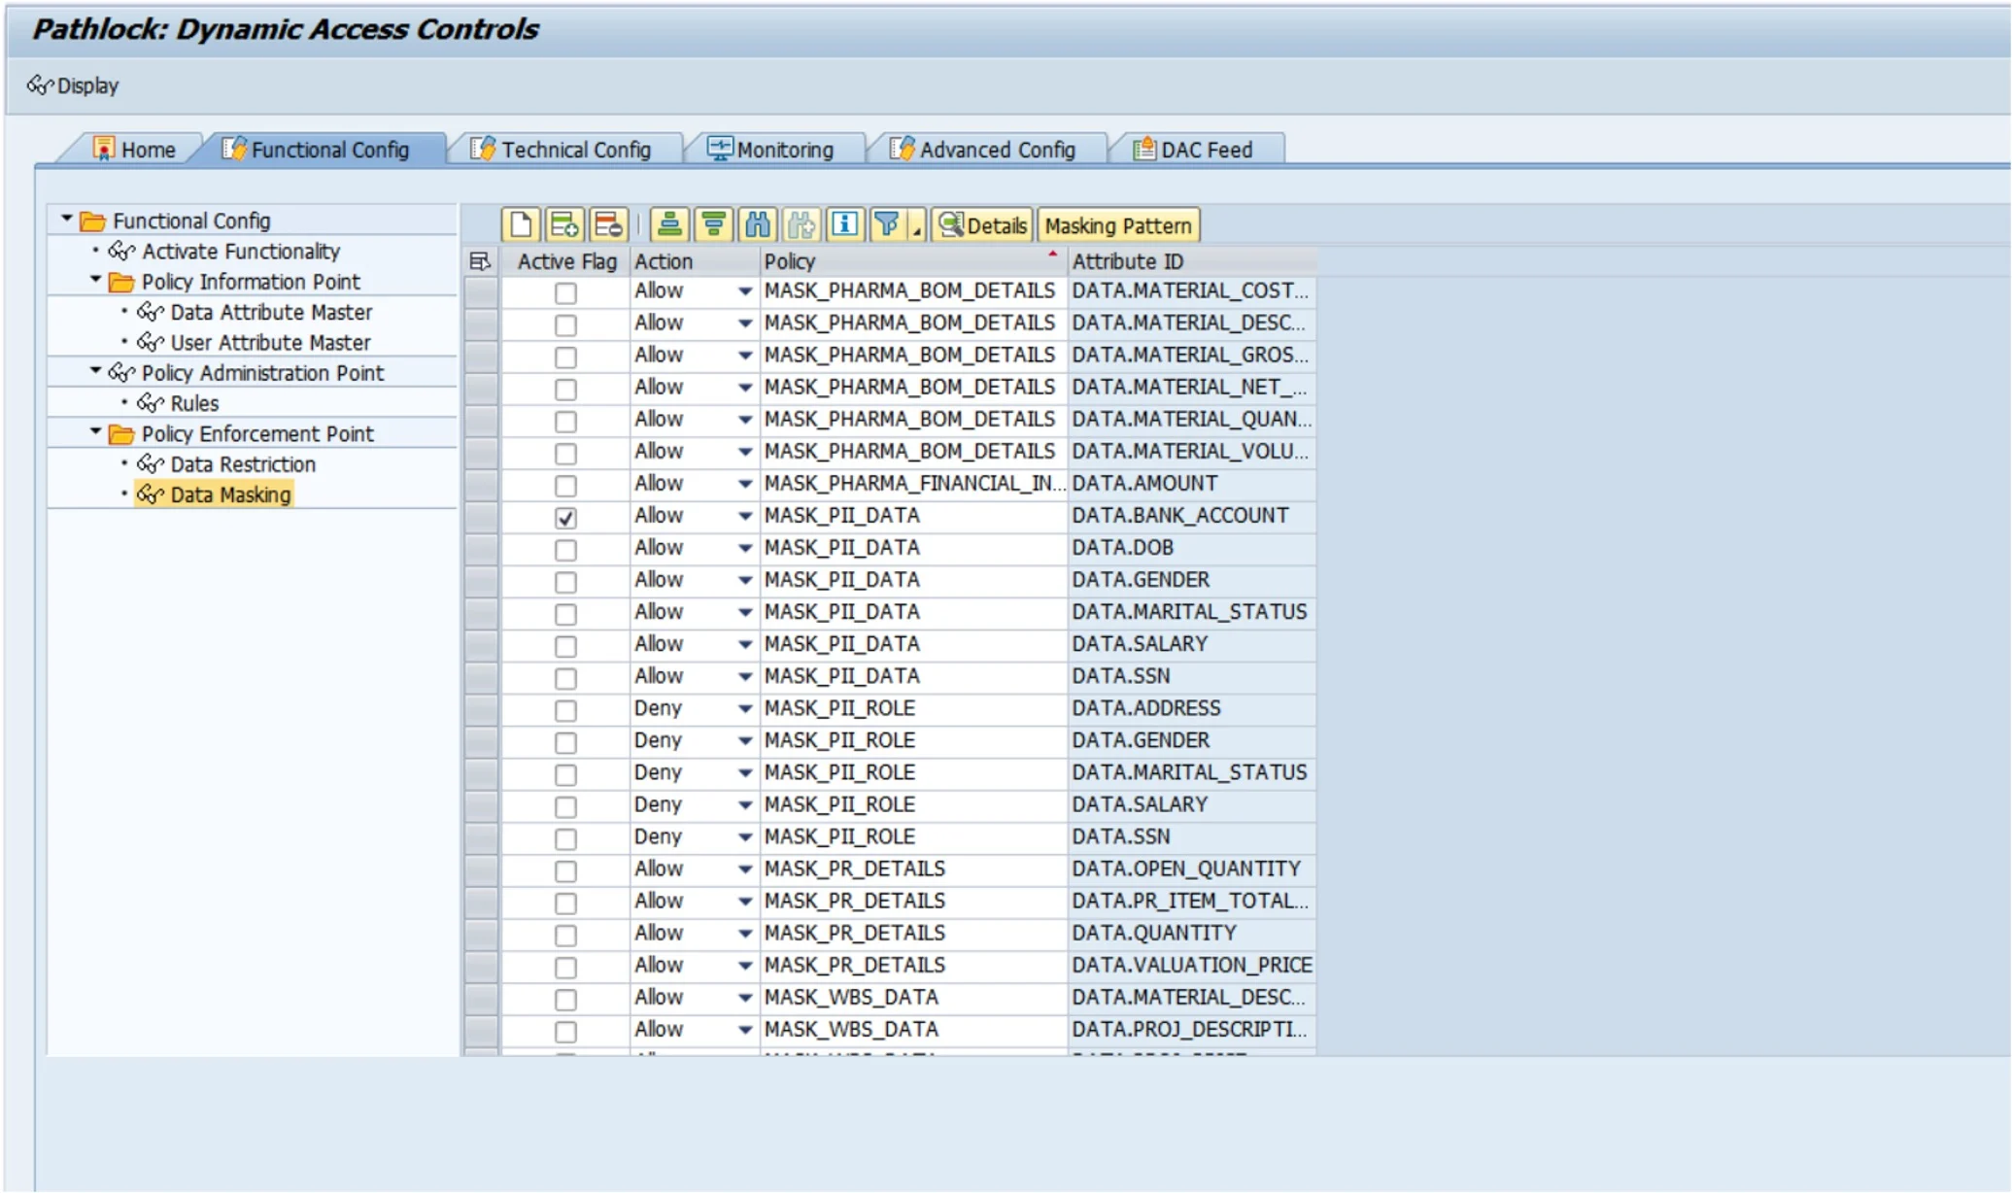Click the Display glasses button

73,85
